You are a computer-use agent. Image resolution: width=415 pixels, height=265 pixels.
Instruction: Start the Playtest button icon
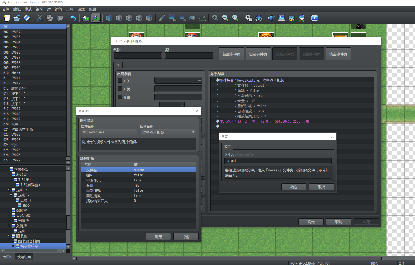tap(314, 18)
